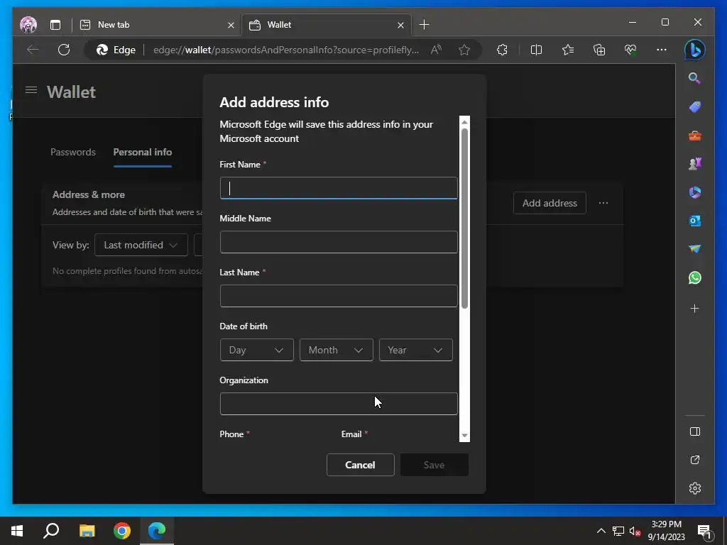Click the dialog scrollbar down arrow
727x545 pixels.
click(x=464, y=436)
